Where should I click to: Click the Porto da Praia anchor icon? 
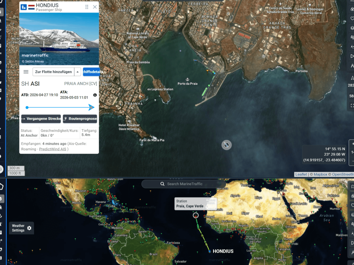[187, 79]
